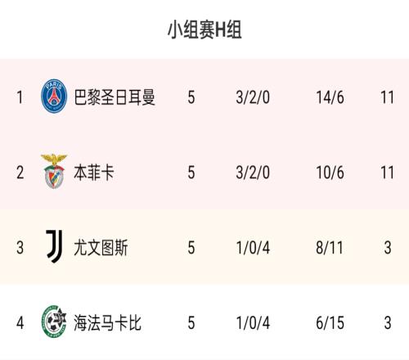Click Maccabi Haifa goal record 6/15
The image size is (409, 360).
[x=330, y=323]
